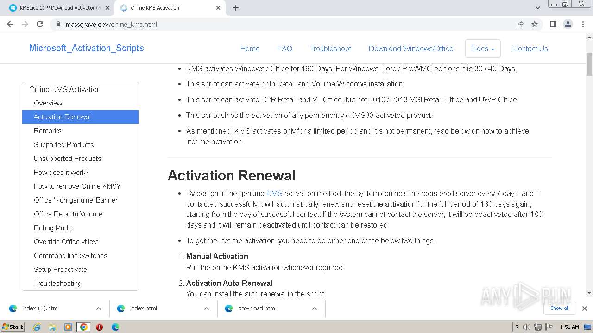Jump to Debug Mode in sidebar

52,228
